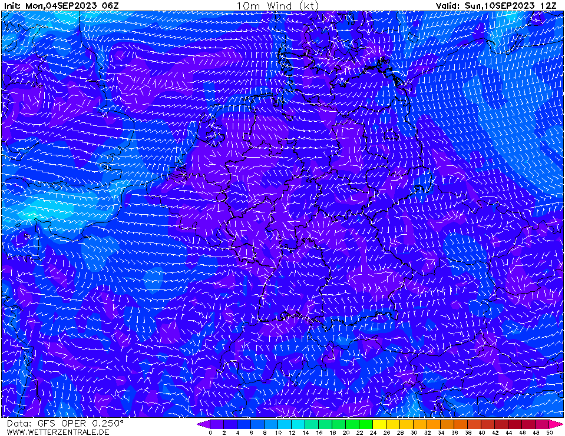Click the legend scale label '50'
This screenshot has height=436, width=565.
(550, 432)
